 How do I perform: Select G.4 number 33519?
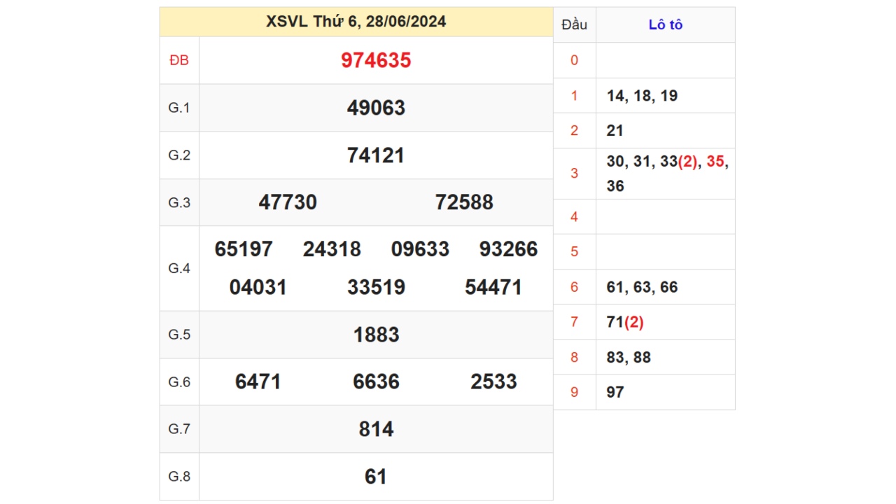coord(376,288)
